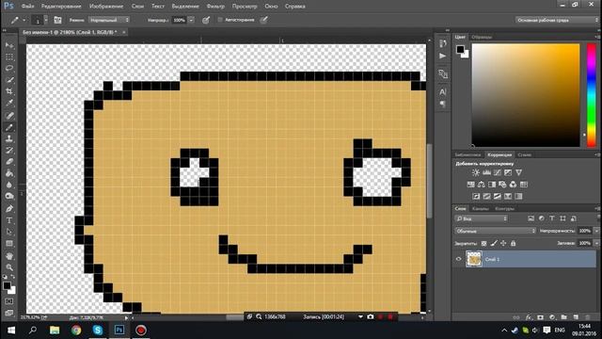
Task: Select the Paint Bucket tool
Action: (x=9, y=173)
